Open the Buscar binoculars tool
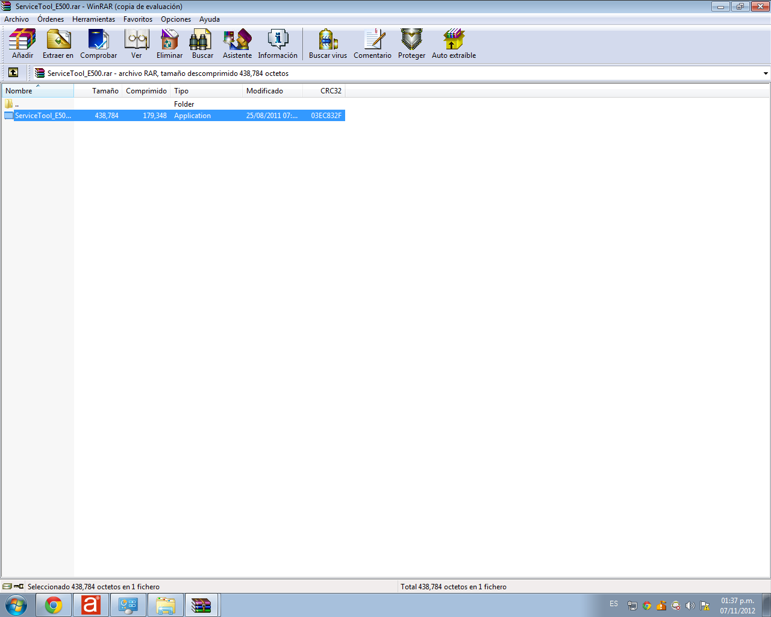The width and height of the screenshot is (771, 617). [x=202, y=44]
